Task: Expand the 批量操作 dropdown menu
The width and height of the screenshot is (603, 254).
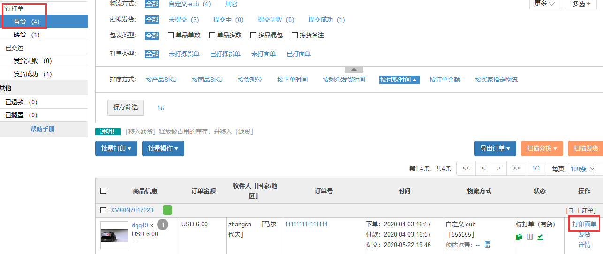Action: coord(163,148)
